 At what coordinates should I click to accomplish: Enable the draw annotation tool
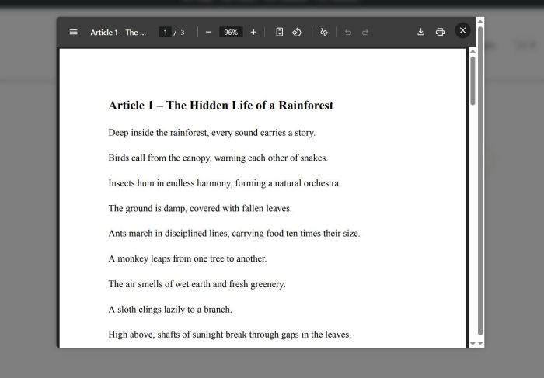tap(323, 32)
